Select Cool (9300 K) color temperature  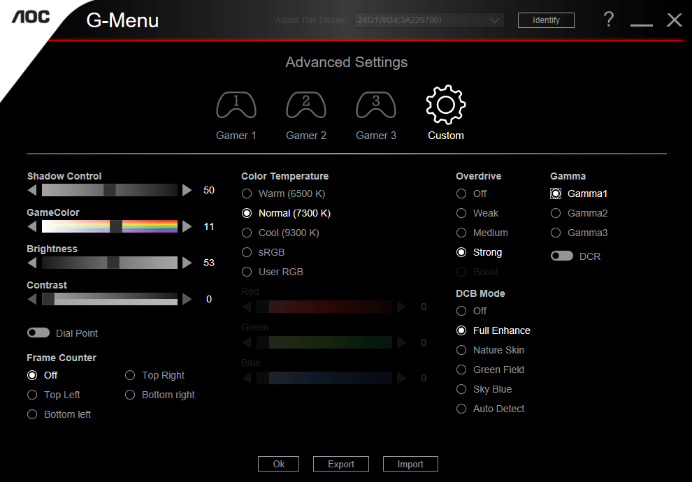(x=280, y=233)
